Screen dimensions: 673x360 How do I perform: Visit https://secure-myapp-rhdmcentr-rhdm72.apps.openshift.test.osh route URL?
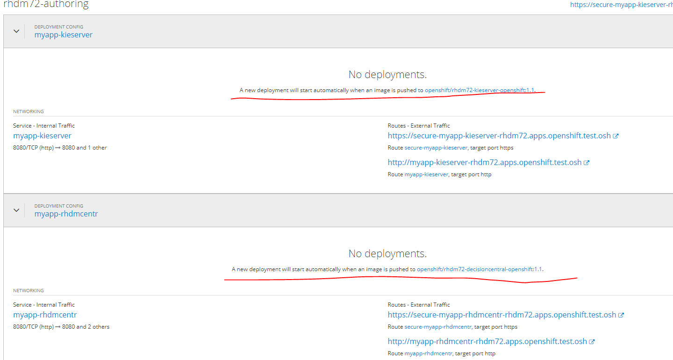pyautogui.click(x=502, y=315)
